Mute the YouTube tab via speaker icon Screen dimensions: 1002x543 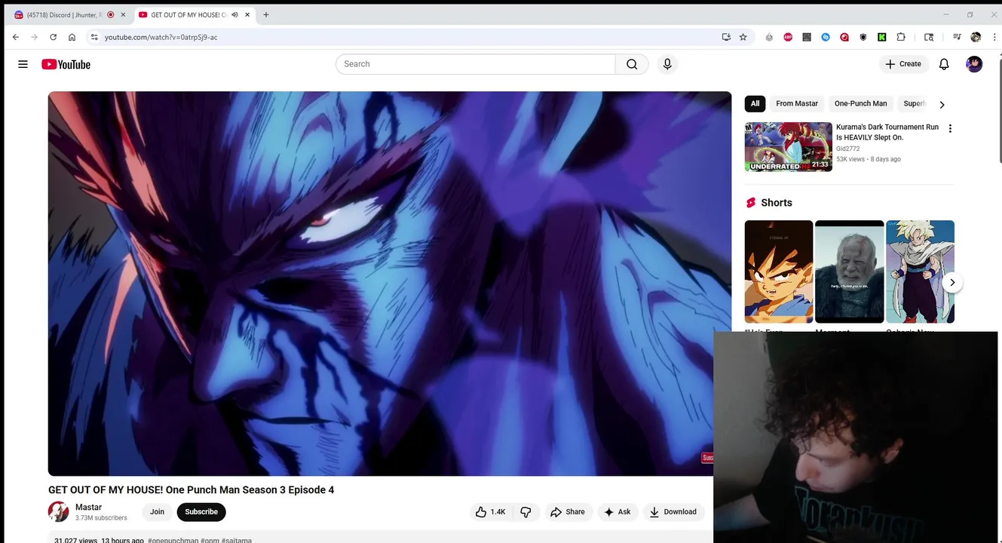click(234, 14)
